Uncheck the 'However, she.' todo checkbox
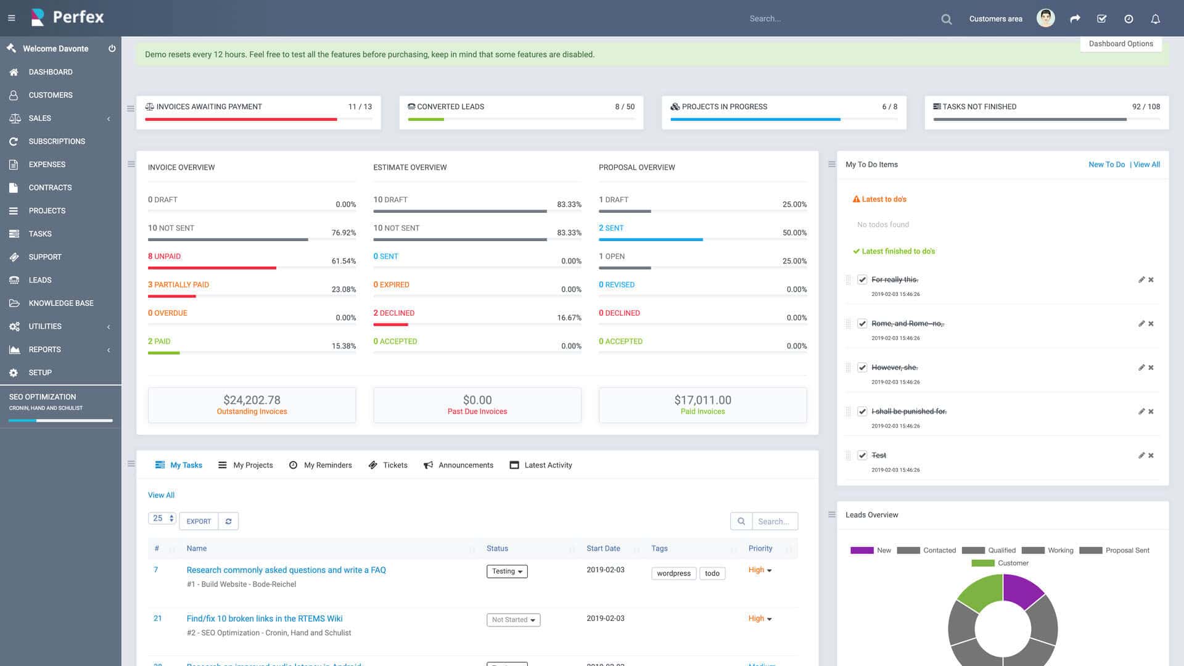 coord(862,367)
